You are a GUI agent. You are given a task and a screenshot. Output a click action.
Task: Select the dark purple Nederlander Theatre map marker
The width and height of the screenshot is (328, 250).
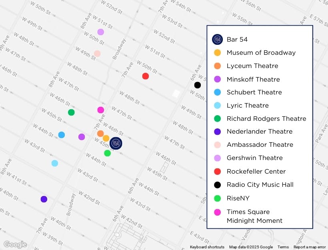[x=44, y=199]
